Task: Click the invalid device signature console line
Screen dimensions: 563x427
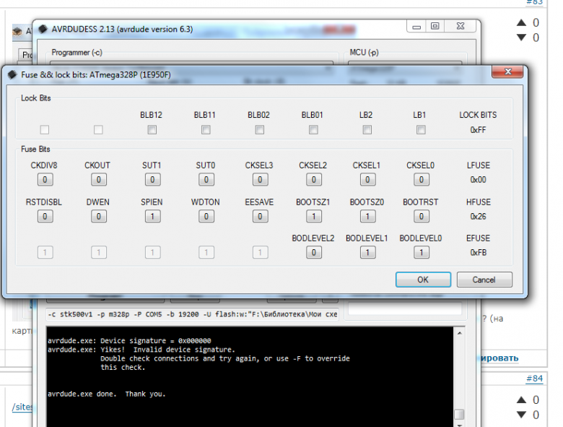Action: [x=141, y=350]
